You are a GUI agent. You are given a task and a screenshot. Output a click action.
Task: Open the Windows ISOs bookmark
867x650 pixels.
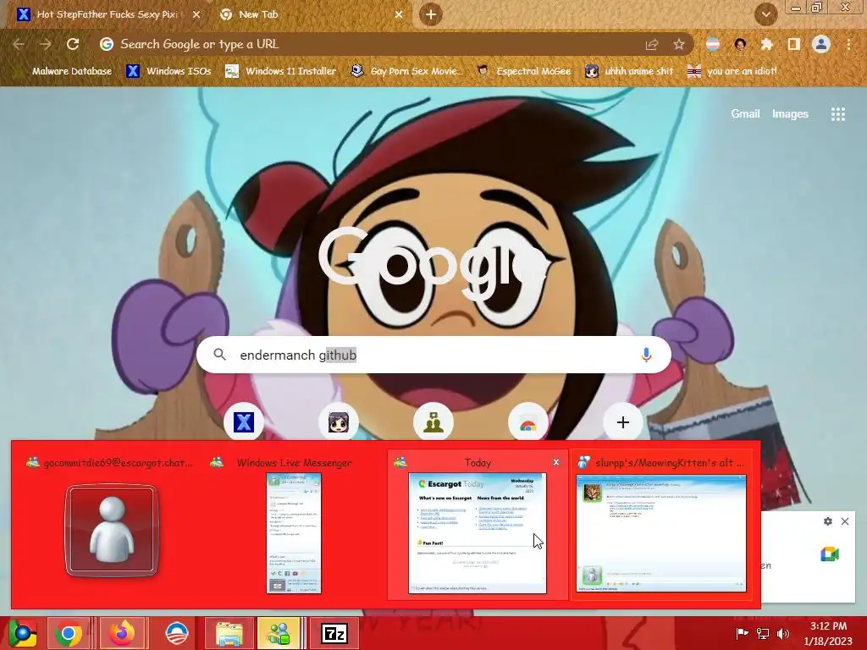(168, 71)
